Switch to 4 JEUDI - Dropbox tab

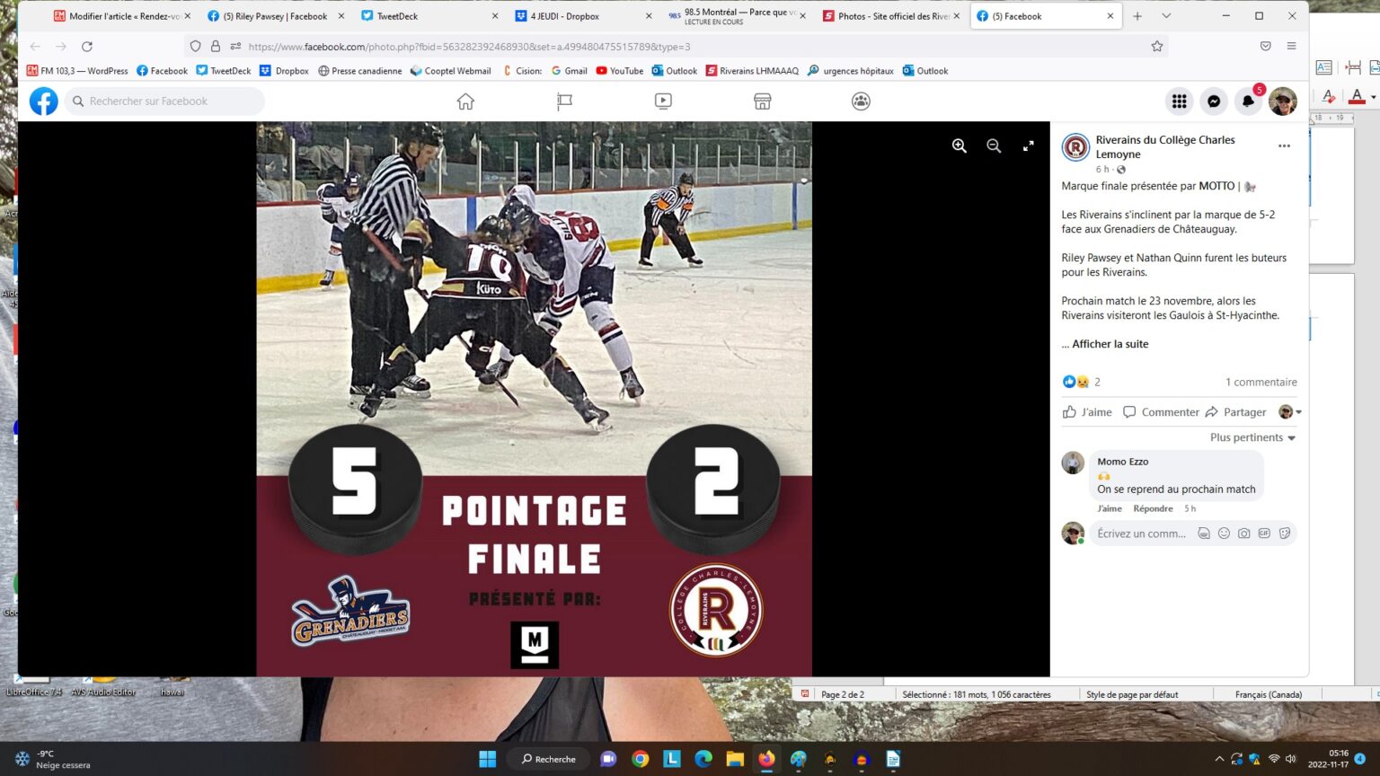564,16
